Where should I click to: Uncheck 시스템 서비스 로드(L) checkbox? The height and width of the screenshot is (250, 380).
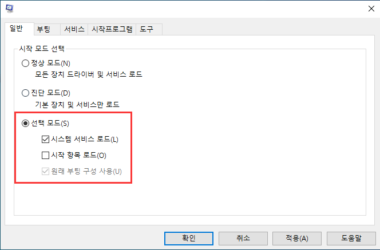(45, 139)
